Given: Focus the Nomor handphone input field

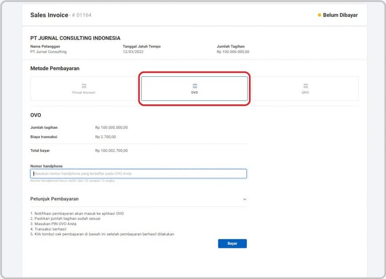Looking at the screenshot, I should coord(138,173).
